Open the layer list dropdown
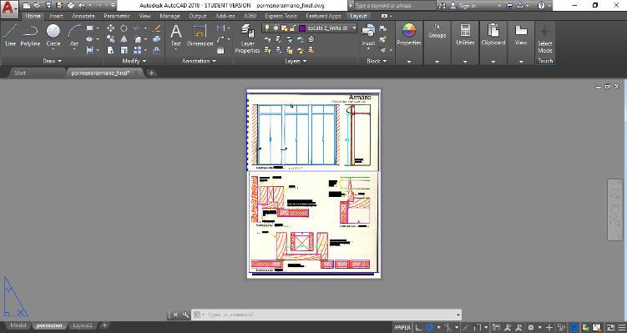 (354, 28)
